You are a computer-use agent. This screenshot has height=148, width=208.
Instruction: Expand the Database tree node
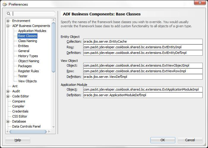click(8, 121)
